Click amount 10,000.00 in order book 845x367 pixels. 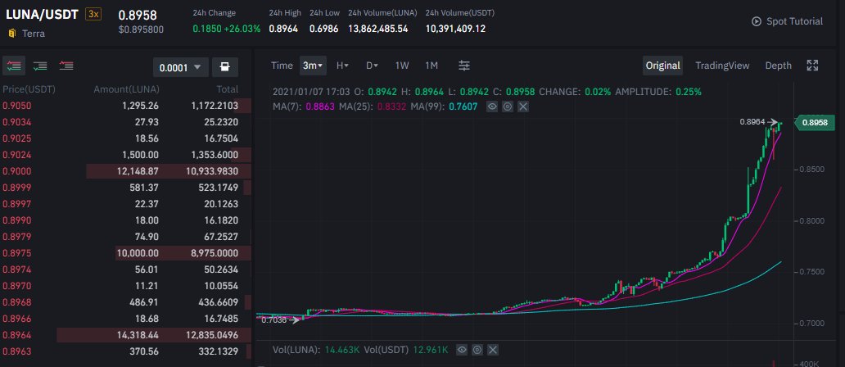(x=138, y=253)
